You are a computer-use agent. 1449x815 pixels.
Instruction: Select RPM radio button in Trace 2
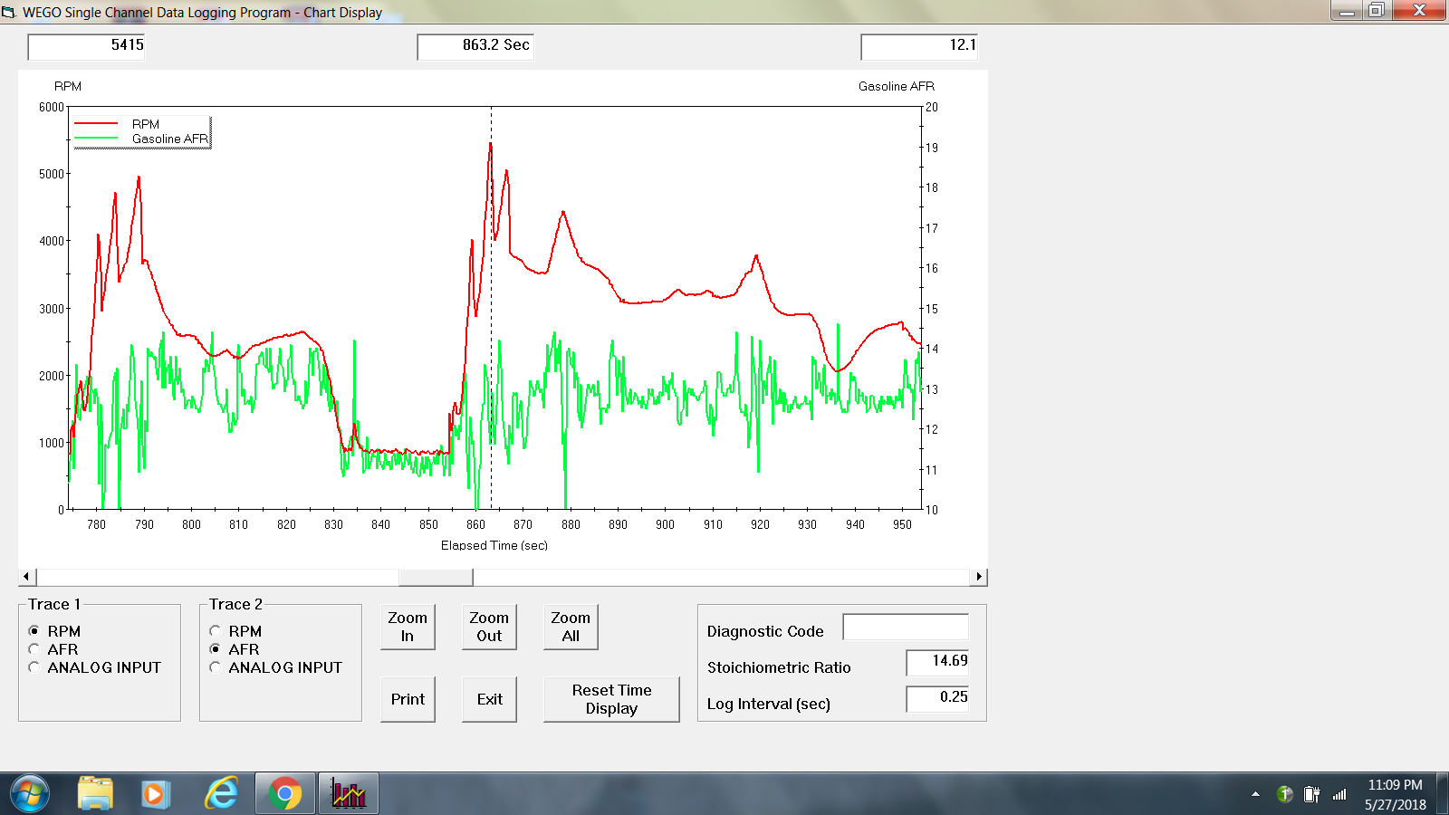(x=216, y=631)
